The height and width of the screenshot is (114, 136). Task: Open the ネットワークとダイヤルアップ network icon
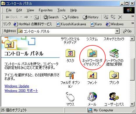pyautogui.click(x=92, y=53)
